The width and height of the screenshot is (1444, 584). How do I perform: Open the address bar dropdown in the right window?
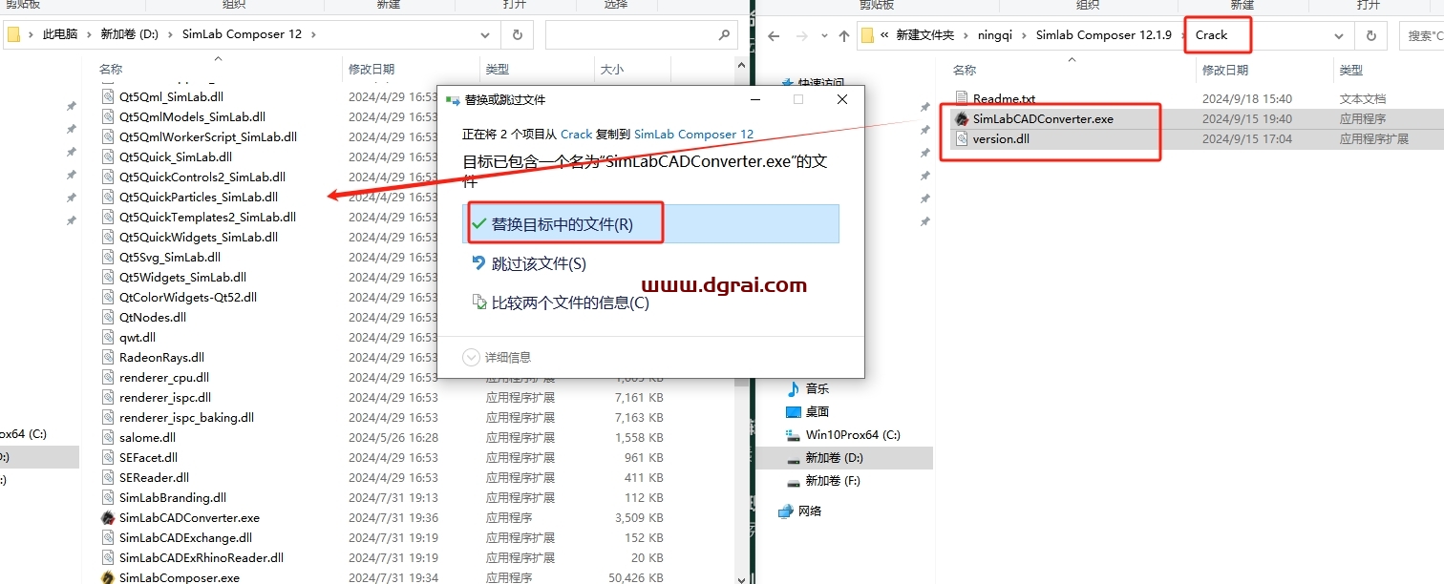click(x=1337, y=35)
